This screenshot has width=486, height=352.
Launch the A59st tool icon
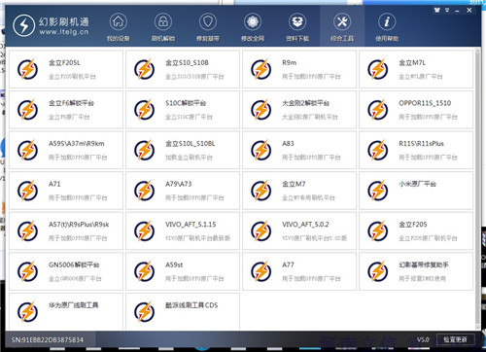pyautogui.click(x=144, y=271)
